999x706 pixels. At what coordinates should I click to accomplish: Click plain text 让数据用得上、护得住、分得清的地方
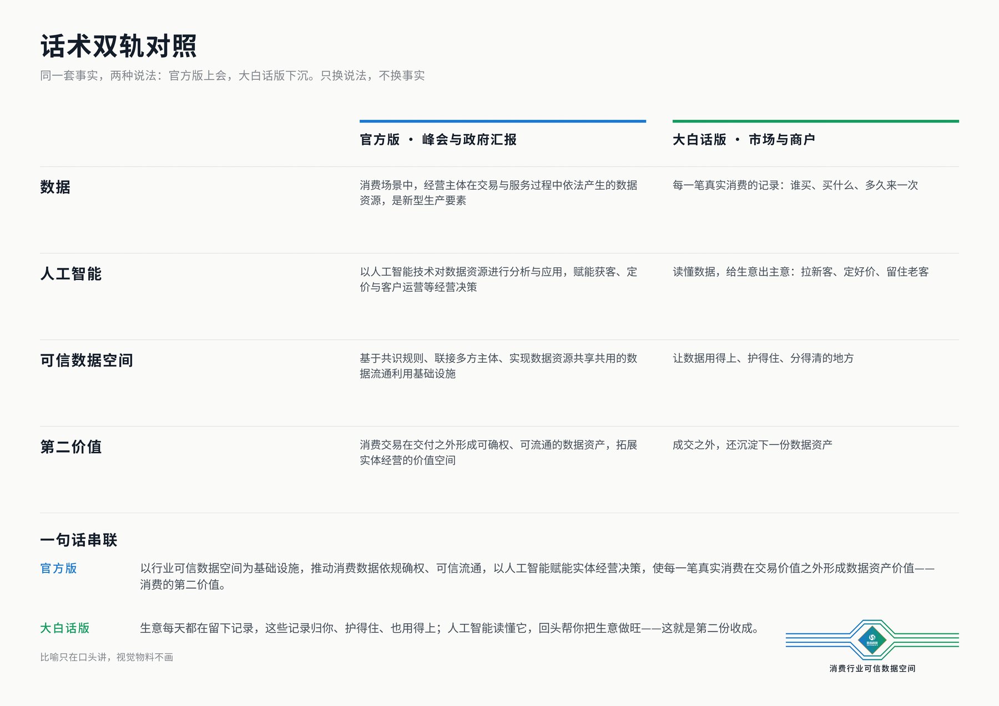(x=763, y=358)
